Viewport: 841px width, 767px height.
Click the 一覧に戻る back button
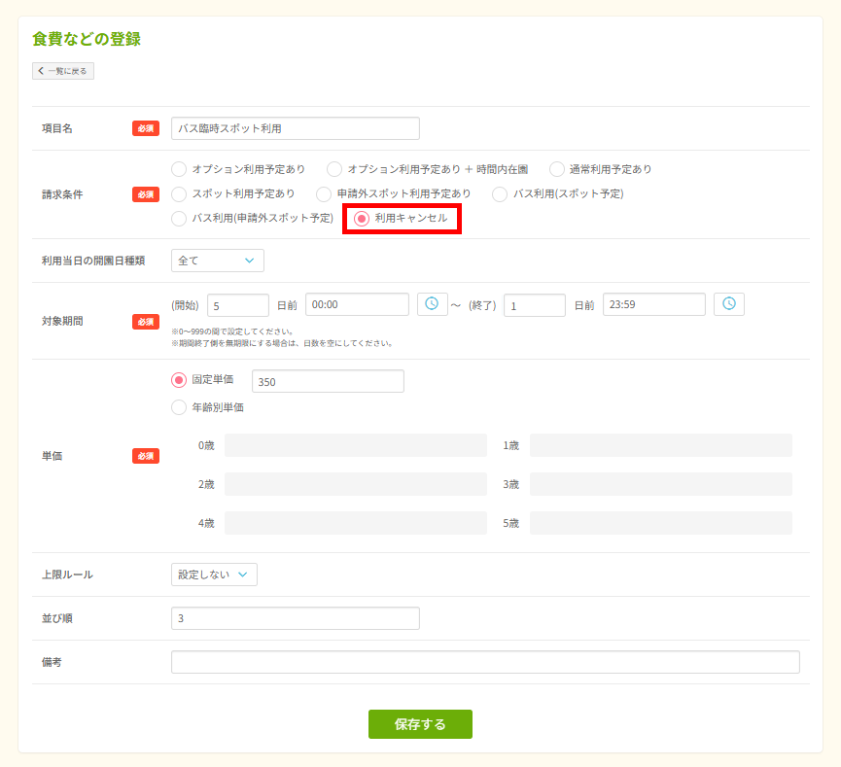63,71
